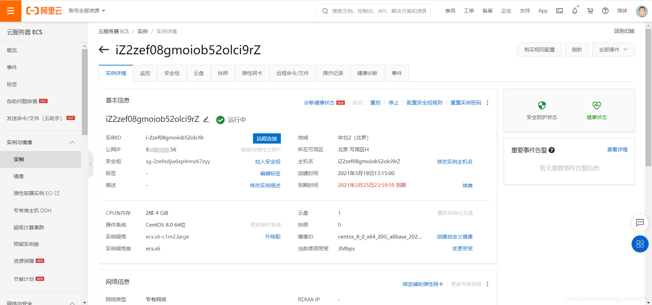Click 编辑标签 link
Viewport: 652px width, 305px height.
(x=270, y=174)
